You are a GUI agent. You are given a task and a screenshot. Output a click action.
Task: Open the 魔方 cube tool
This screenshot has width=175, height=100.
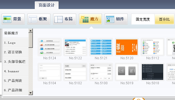pyautogui.click(x=90, y=19)
